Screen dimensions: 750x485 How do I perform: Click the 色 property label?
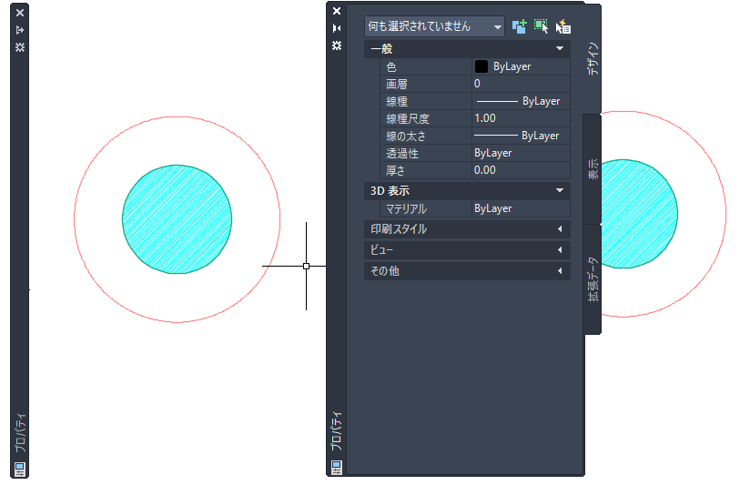point(391,67)
